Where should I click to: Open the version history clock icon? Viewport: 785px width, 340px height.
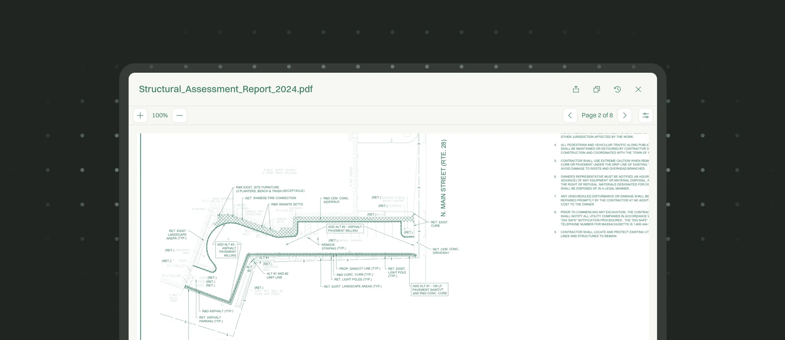[617, 89]
